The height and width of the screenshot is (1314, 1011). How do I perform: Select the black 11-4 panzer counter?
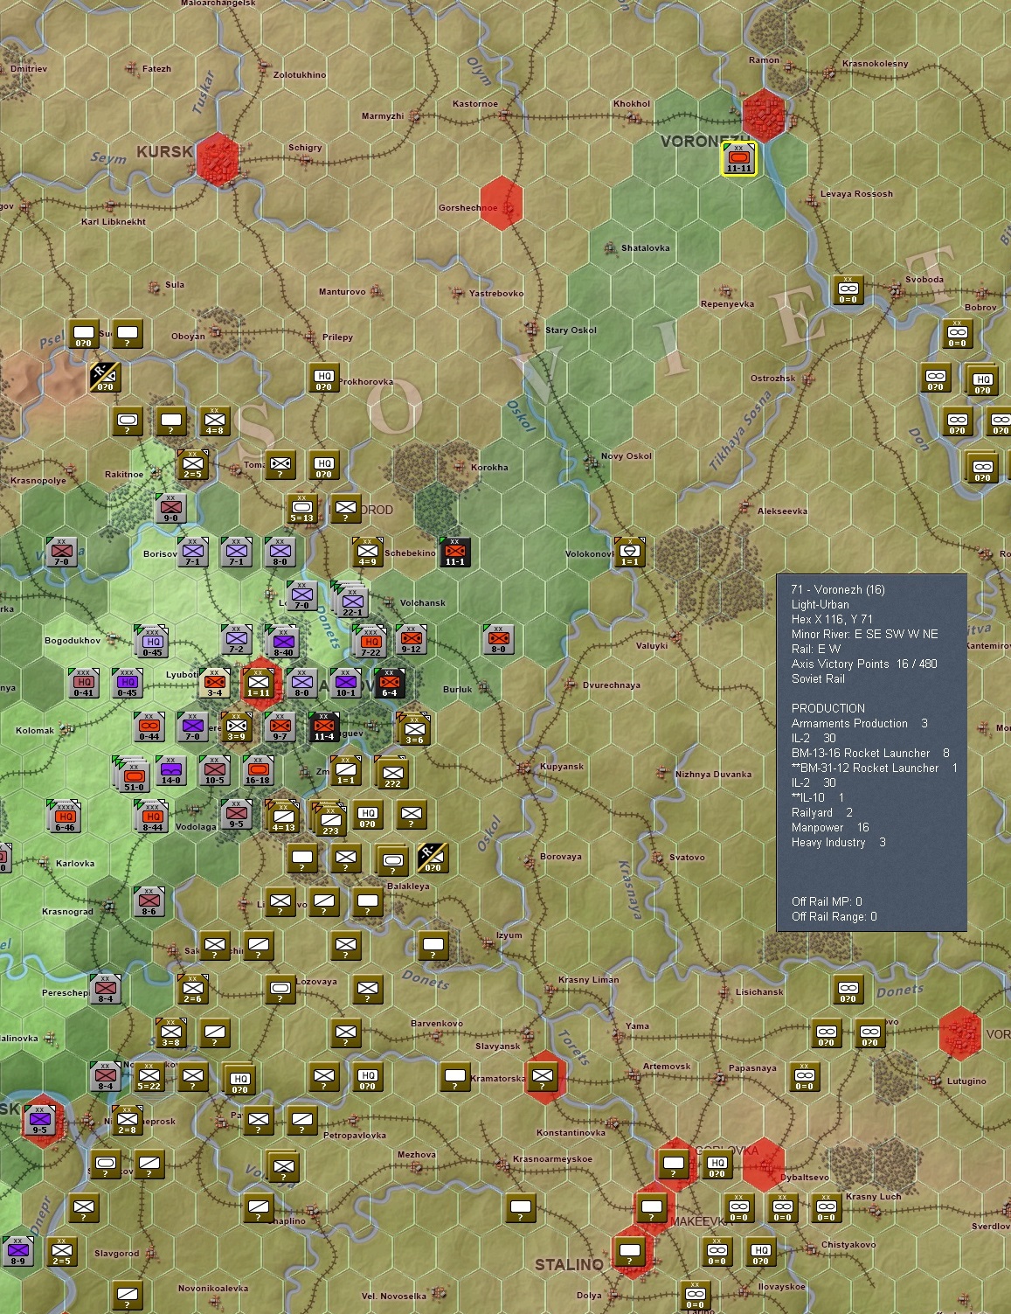323,727
